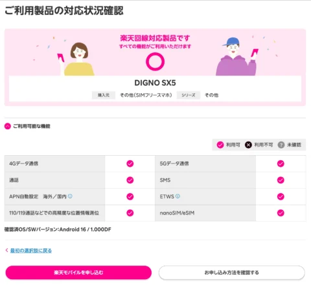Click the info icon next to APN自動設定
The width and height of the screenshot is (311, 285).
click(x=70, y=196)
